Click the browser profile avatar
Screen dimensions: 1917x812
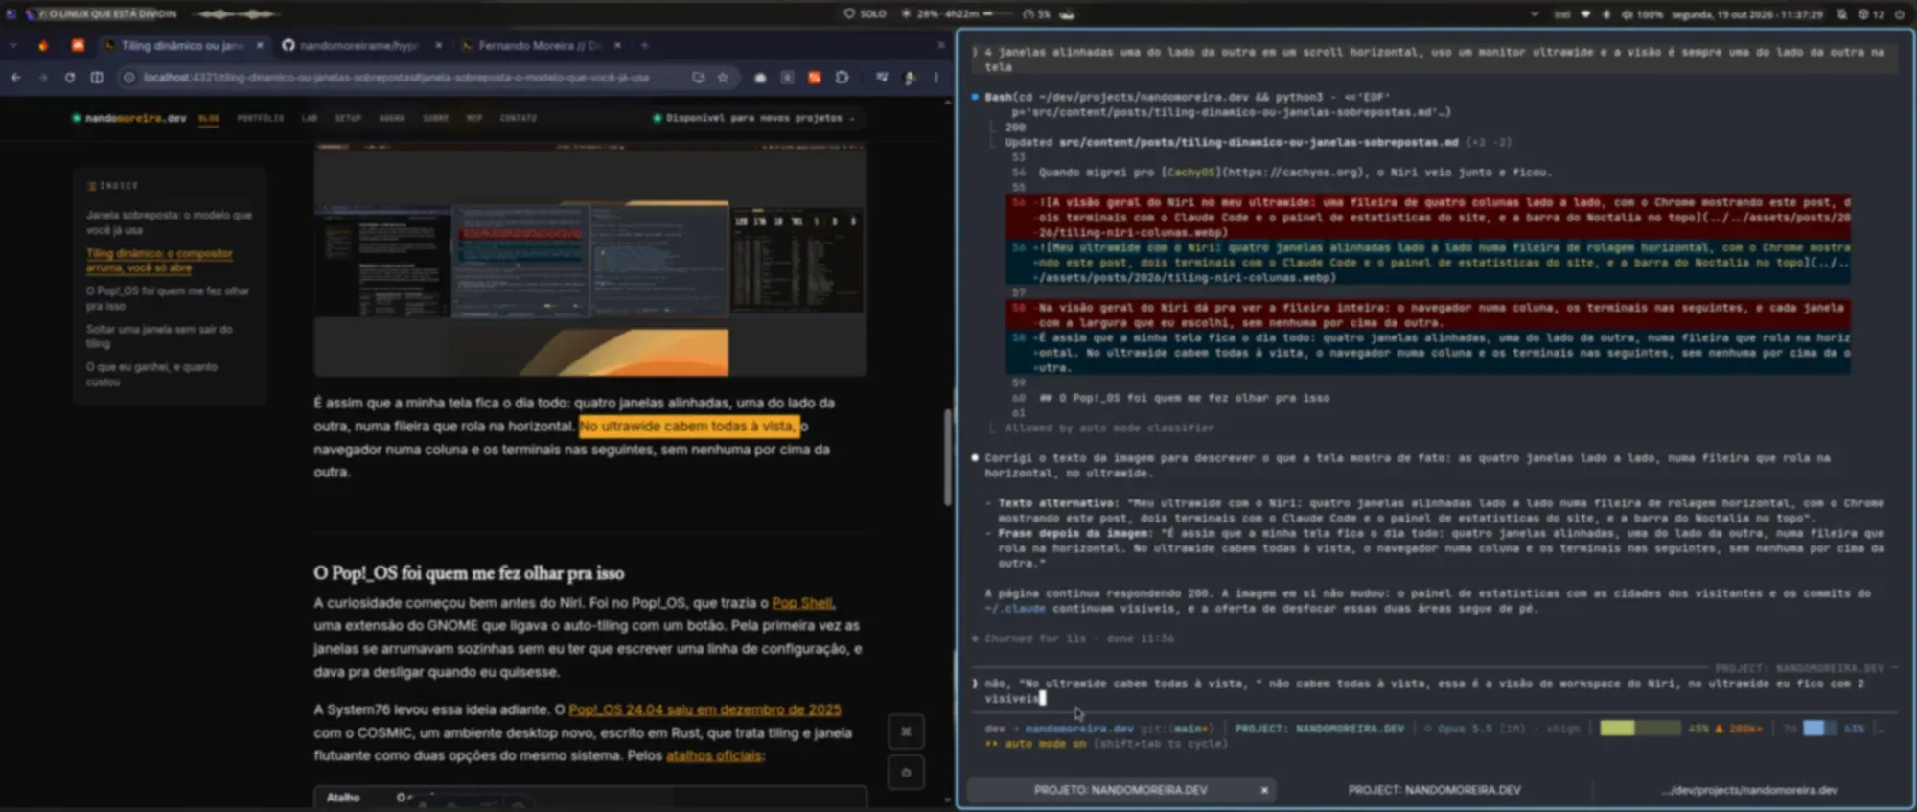tap(910, 78)
